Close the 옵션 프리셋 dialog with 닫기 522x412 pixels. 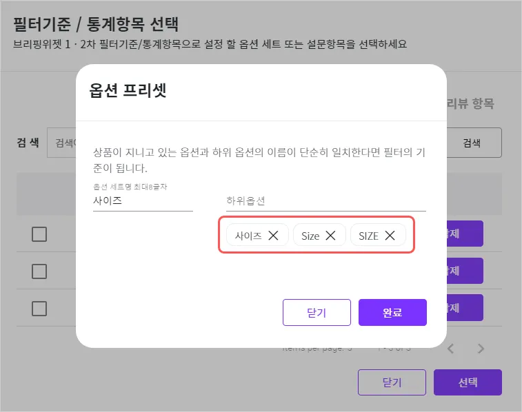(x=317, y=312)
